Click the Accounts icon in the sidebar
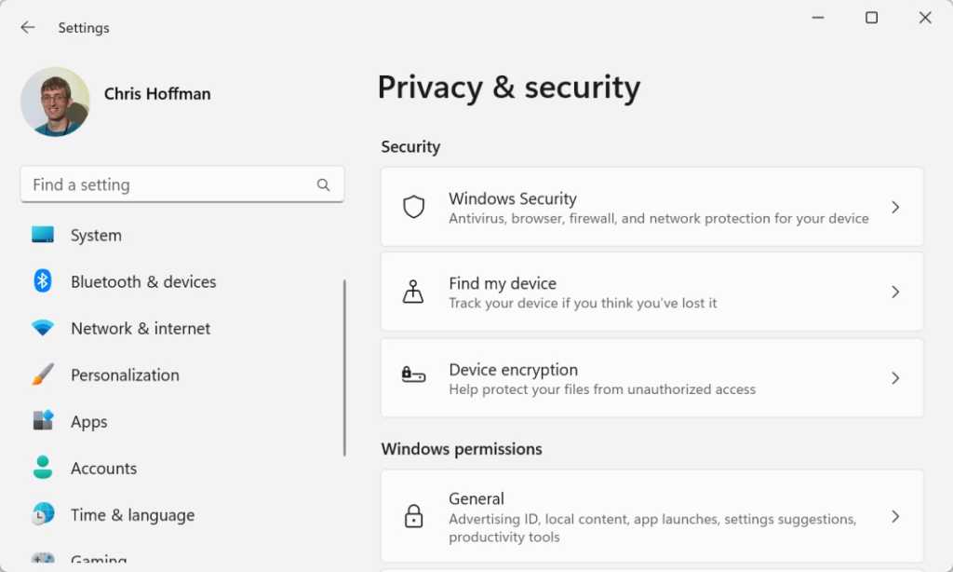Viewport: 953px width, 572px height. (42, 468)
